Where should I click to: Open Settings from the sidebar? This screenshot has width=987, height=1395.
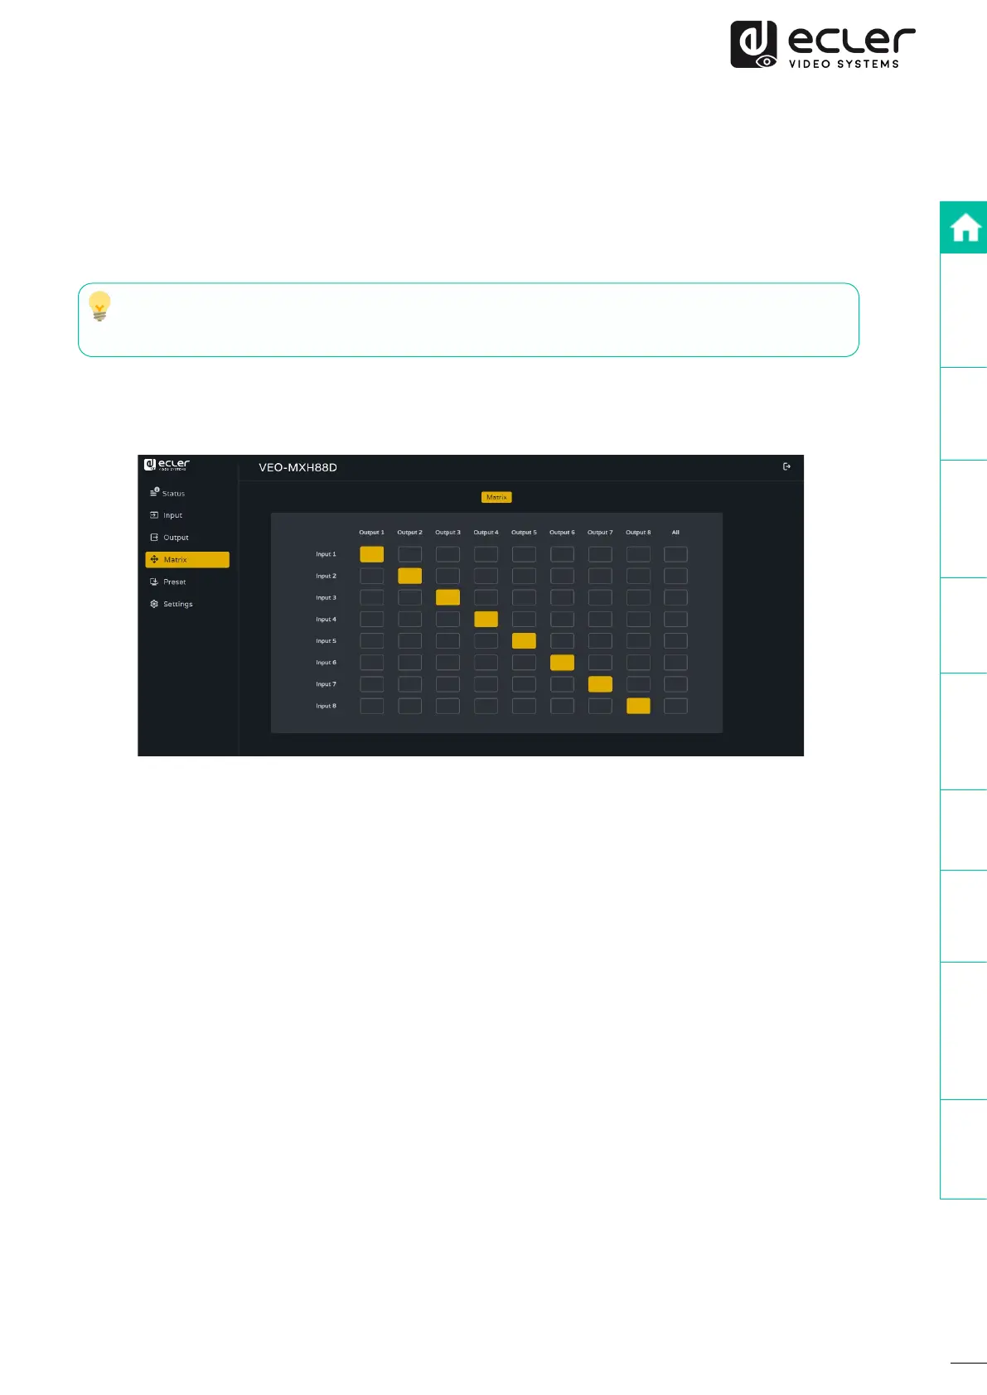[177, 605]
